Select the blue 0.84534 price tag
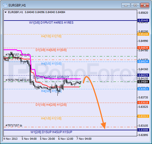This screenshot has width=152, height=144. 143,62
